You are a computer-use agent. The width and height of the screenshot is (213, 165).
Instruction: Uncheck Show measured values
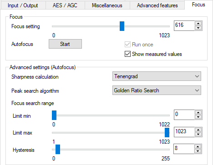(x=127, y=54)
